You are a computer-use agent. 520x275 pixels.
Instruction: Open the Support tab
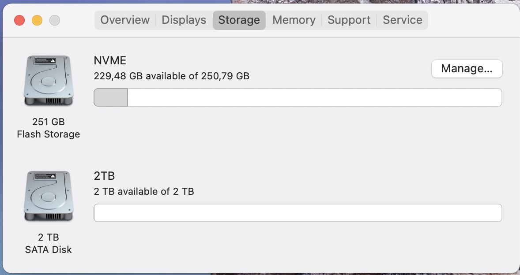[349, 20]
